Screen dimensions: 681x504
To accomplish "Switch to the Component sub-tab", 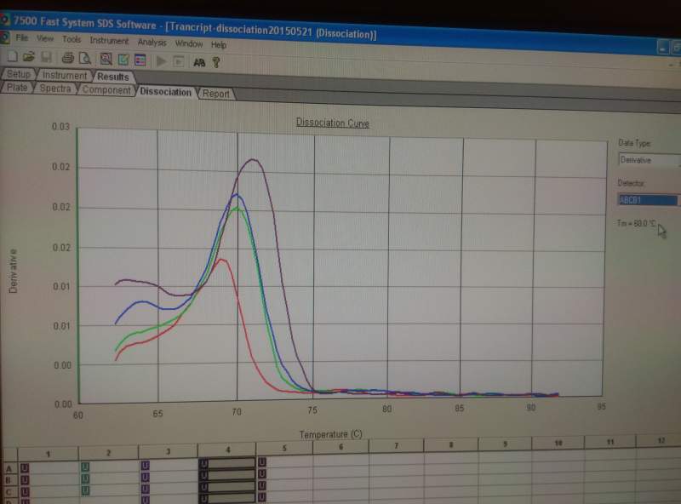I will click(106, 90).
